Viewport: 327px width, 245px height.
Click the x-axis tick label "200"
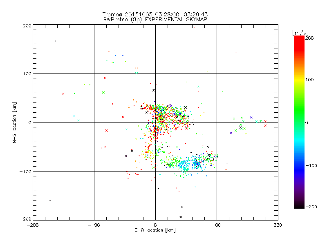click(x=278, y=225)
